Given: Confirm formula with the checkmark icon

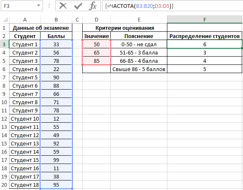Looking at the screenshot, I should pos(78,6).
